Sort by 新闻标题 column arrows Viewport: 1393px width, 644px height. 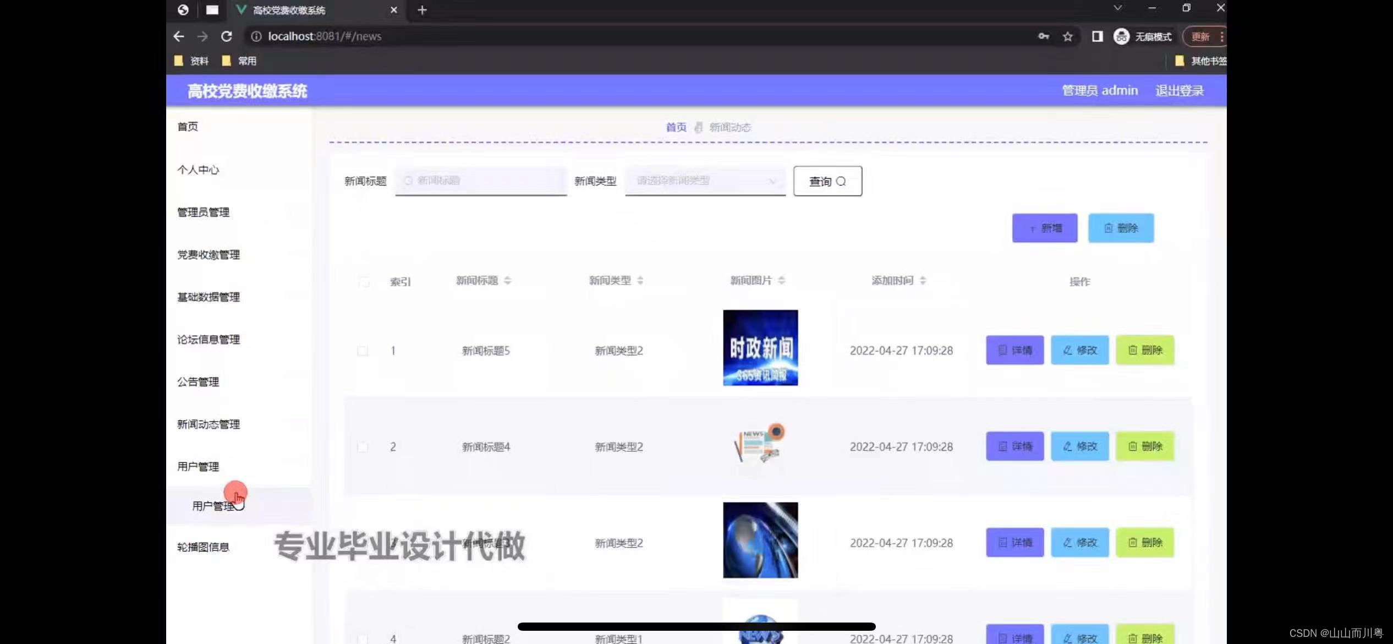pos(507,281)
